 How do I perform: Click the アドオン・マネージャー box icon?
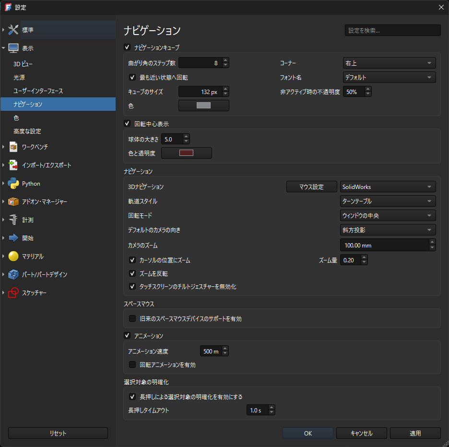pos(13,201)
